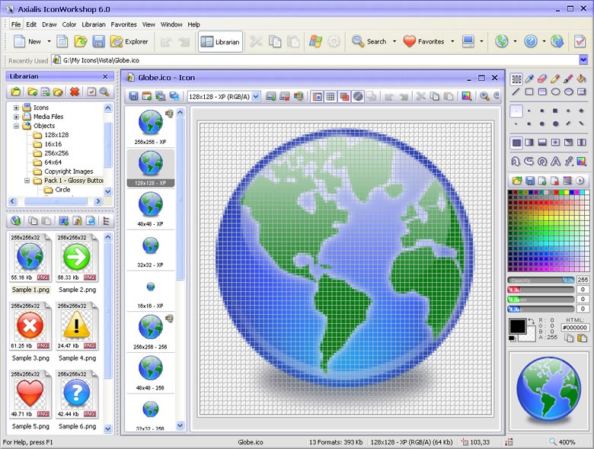The height and width of the screenshot is (449, 594).
Task: Select the rectangular selection tool
Action: click(516, 79)
